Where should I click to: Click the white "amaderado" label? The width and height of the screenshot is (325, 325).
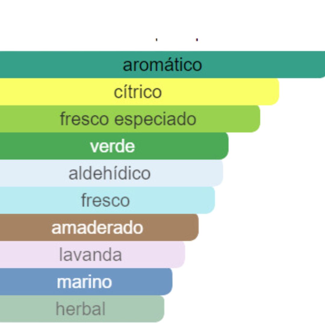97,227
